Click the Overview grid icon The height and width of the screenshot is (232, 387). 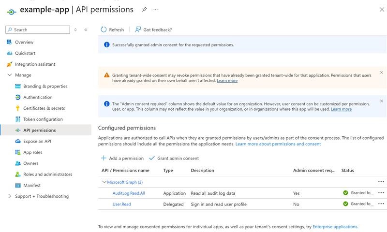pyautogui.click(x=9, y=42)
